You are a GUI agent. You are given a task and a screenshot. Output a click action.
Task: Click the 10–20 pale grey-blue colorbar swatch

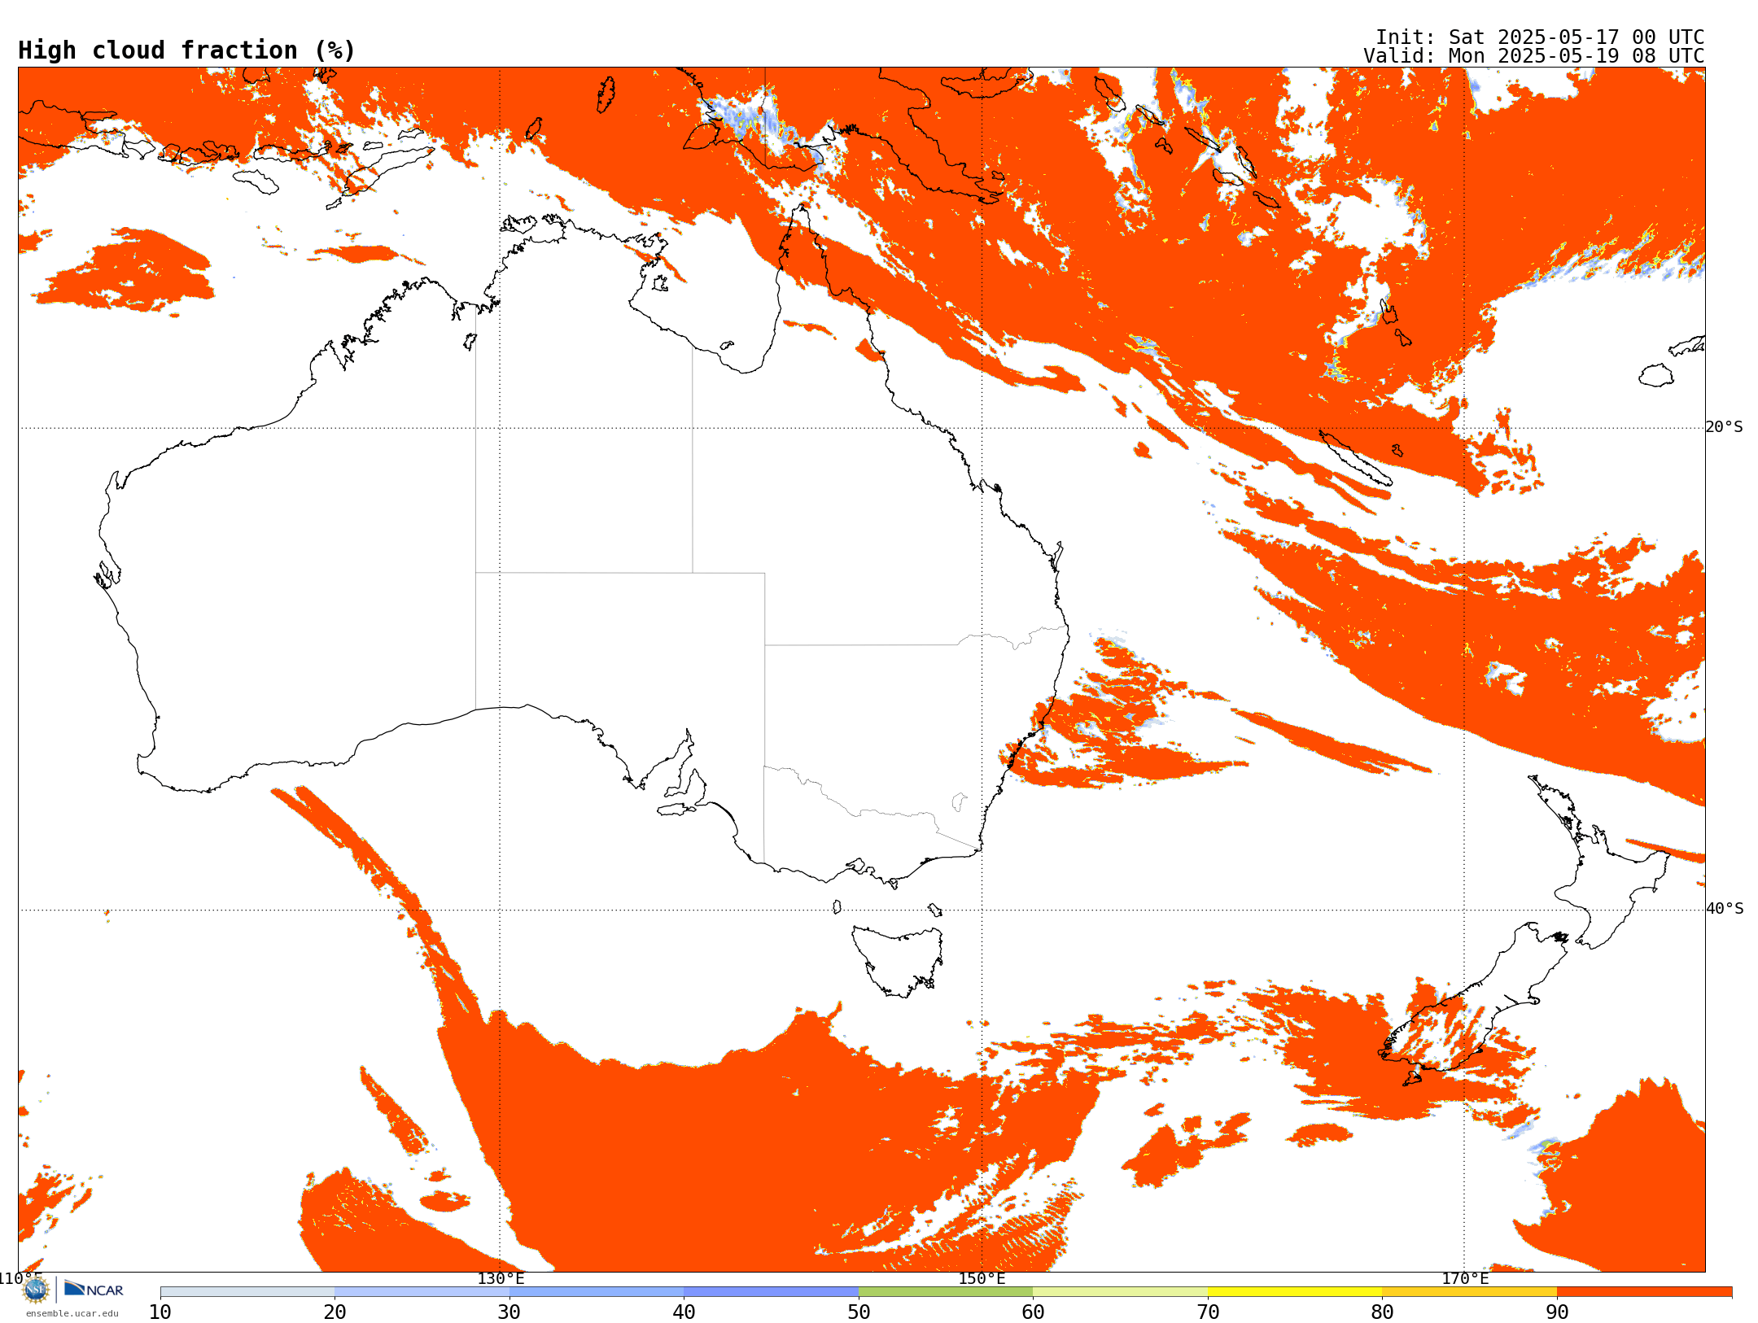[247, 1292]
